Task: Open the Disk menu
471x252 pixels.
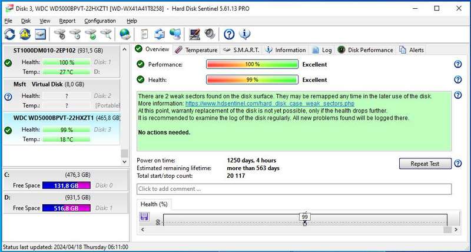Action: [26, 21]
